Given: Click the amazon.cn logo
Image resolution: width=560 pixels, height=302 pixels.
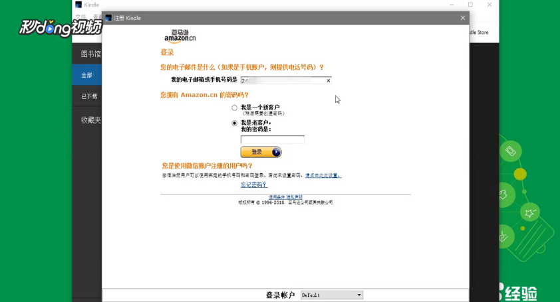Looking at the screenshot, I should pyautogui.click(x=180, y=37).
